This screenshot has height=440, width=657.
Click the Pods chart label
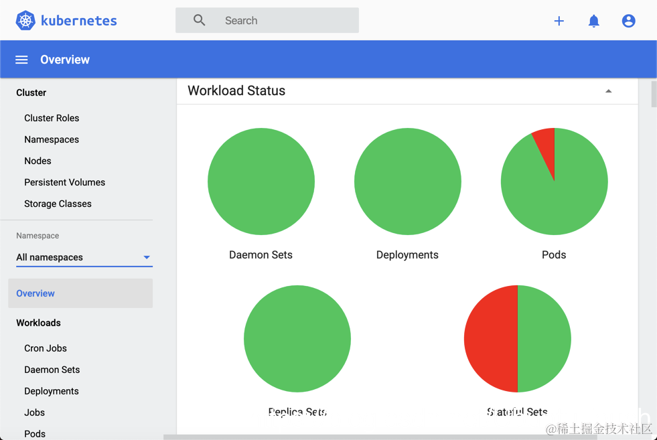554,254
